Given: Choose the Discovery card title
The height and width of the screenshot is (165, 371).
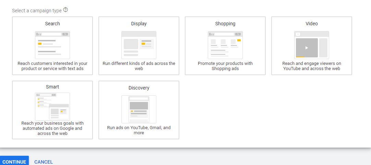Looking at the screenshot, I should click(x=139, y=88).
